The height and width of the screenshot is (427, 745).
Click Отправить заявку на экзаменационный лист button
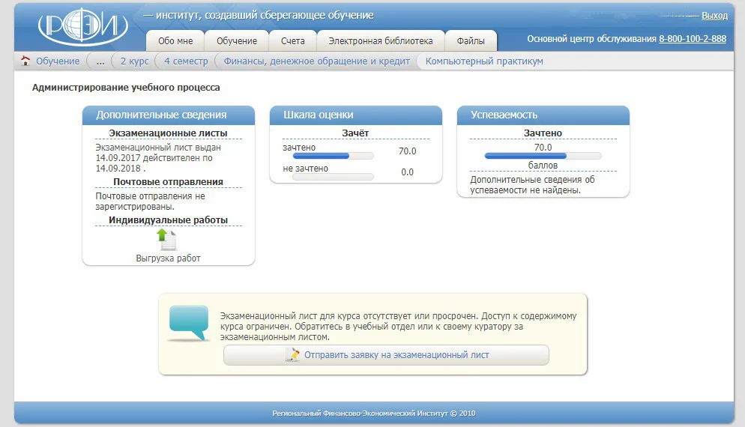386,355
